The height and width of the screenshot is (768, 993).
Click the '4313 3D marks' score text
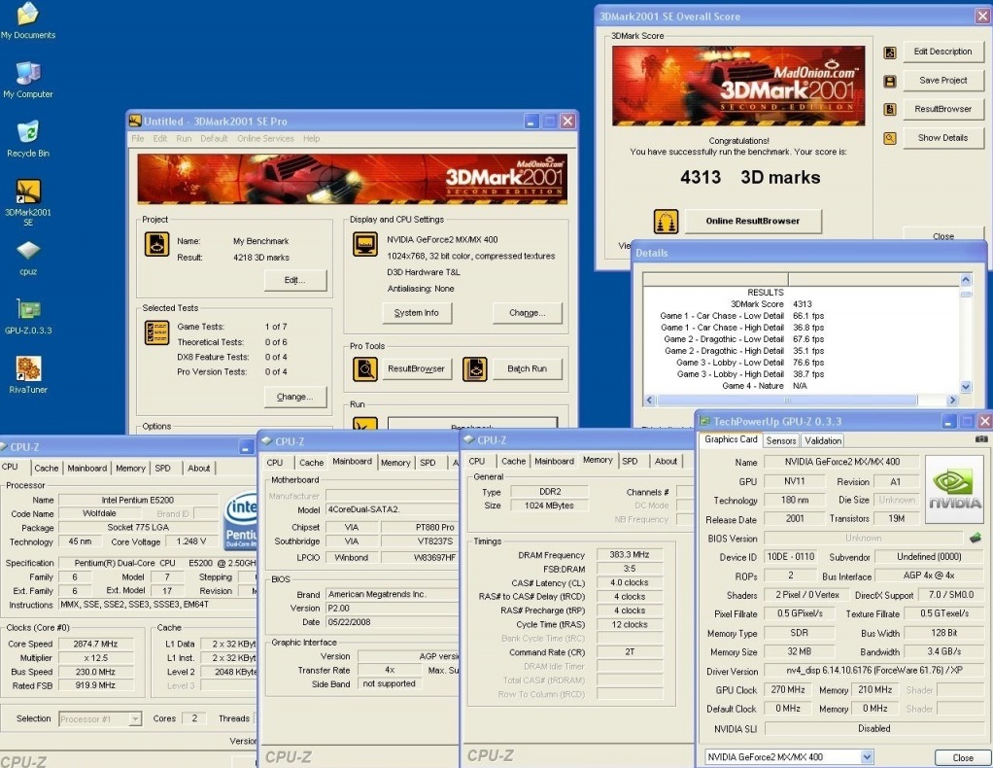[750, 178]
